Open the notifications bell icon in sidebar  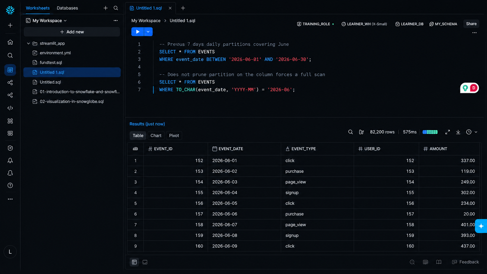pyautogui.click(x=10, y=160)
